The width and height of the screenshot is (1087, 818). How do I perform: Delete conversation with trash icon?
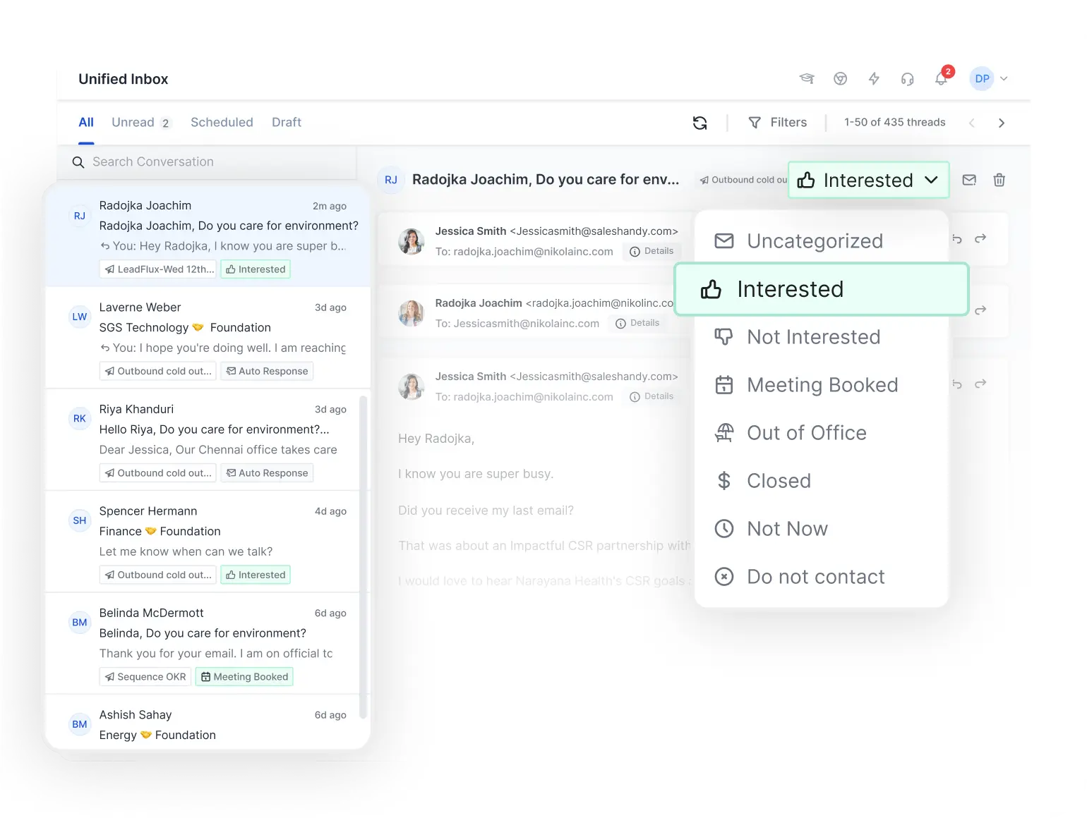tap(999, 180)
